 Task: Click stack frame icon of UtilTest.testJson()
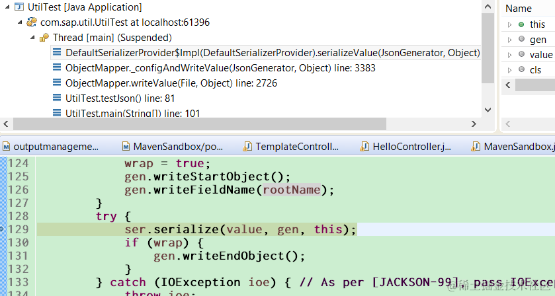57,98
